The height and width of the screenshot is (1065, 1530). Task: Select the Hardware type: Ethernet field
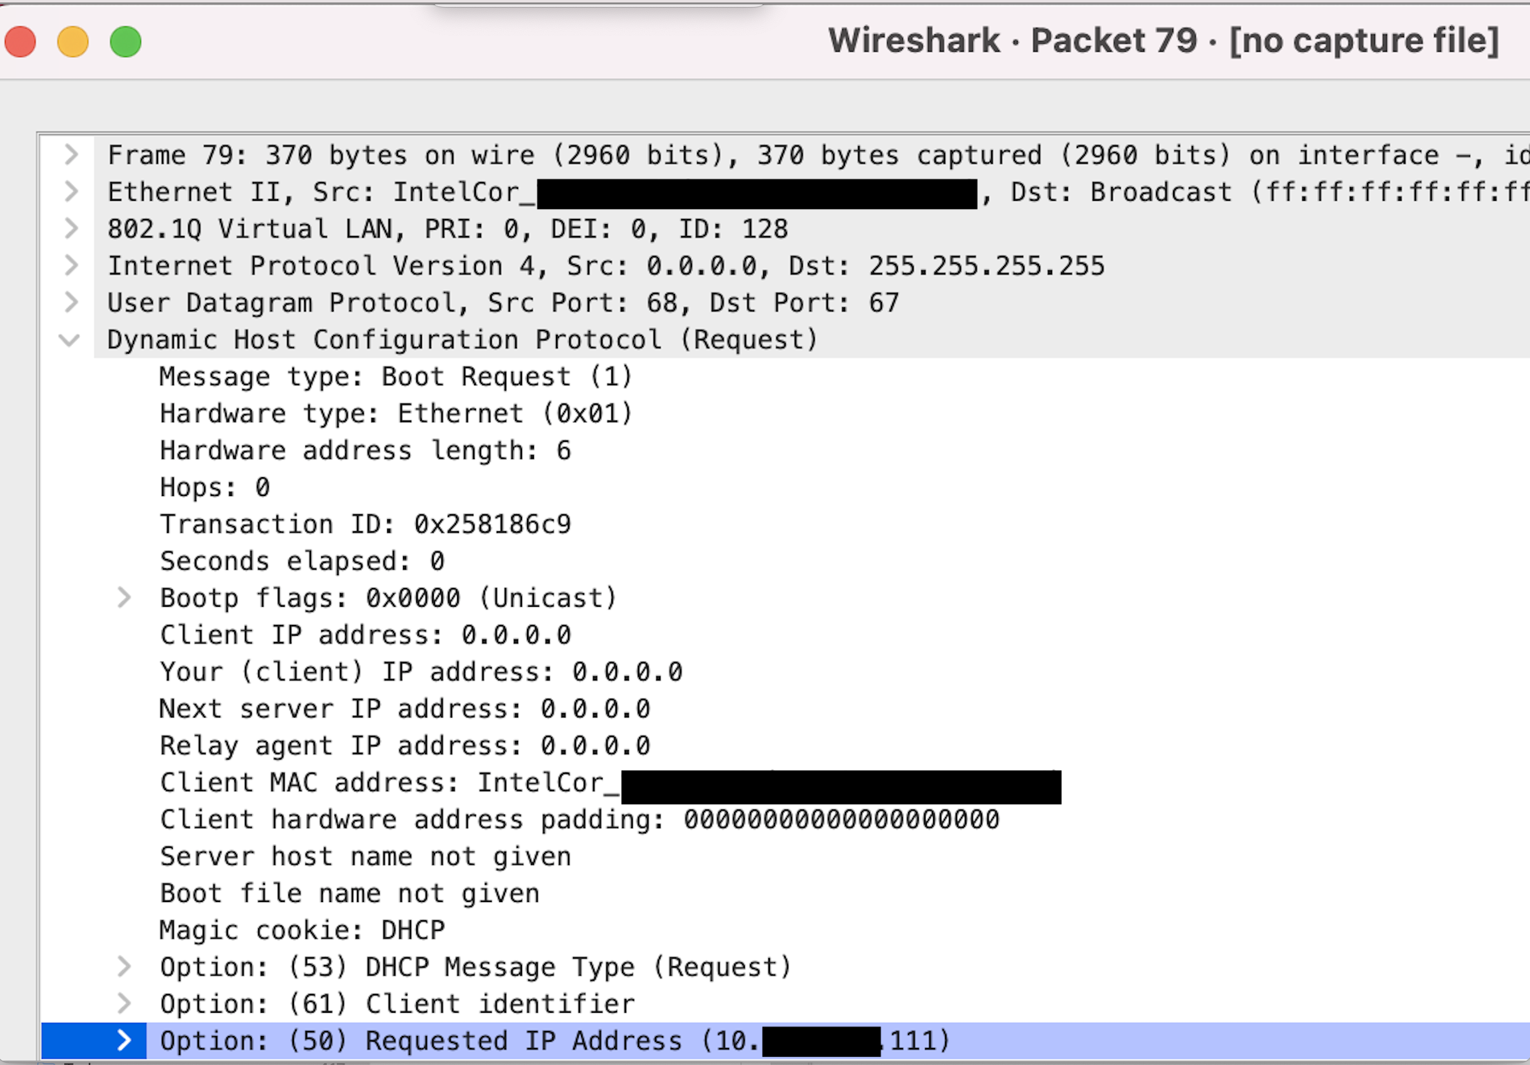coord(396,412)
